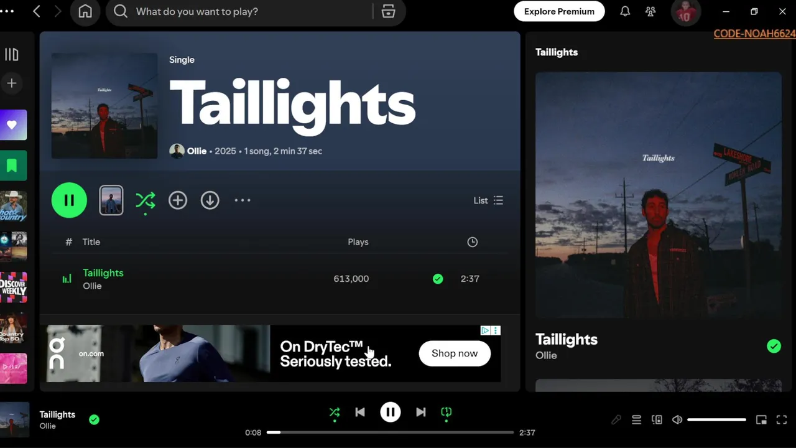The width and height of the screenshot is (796, 448).
Task: Save album to Your Library plus circle
Action: click(178, 200)
